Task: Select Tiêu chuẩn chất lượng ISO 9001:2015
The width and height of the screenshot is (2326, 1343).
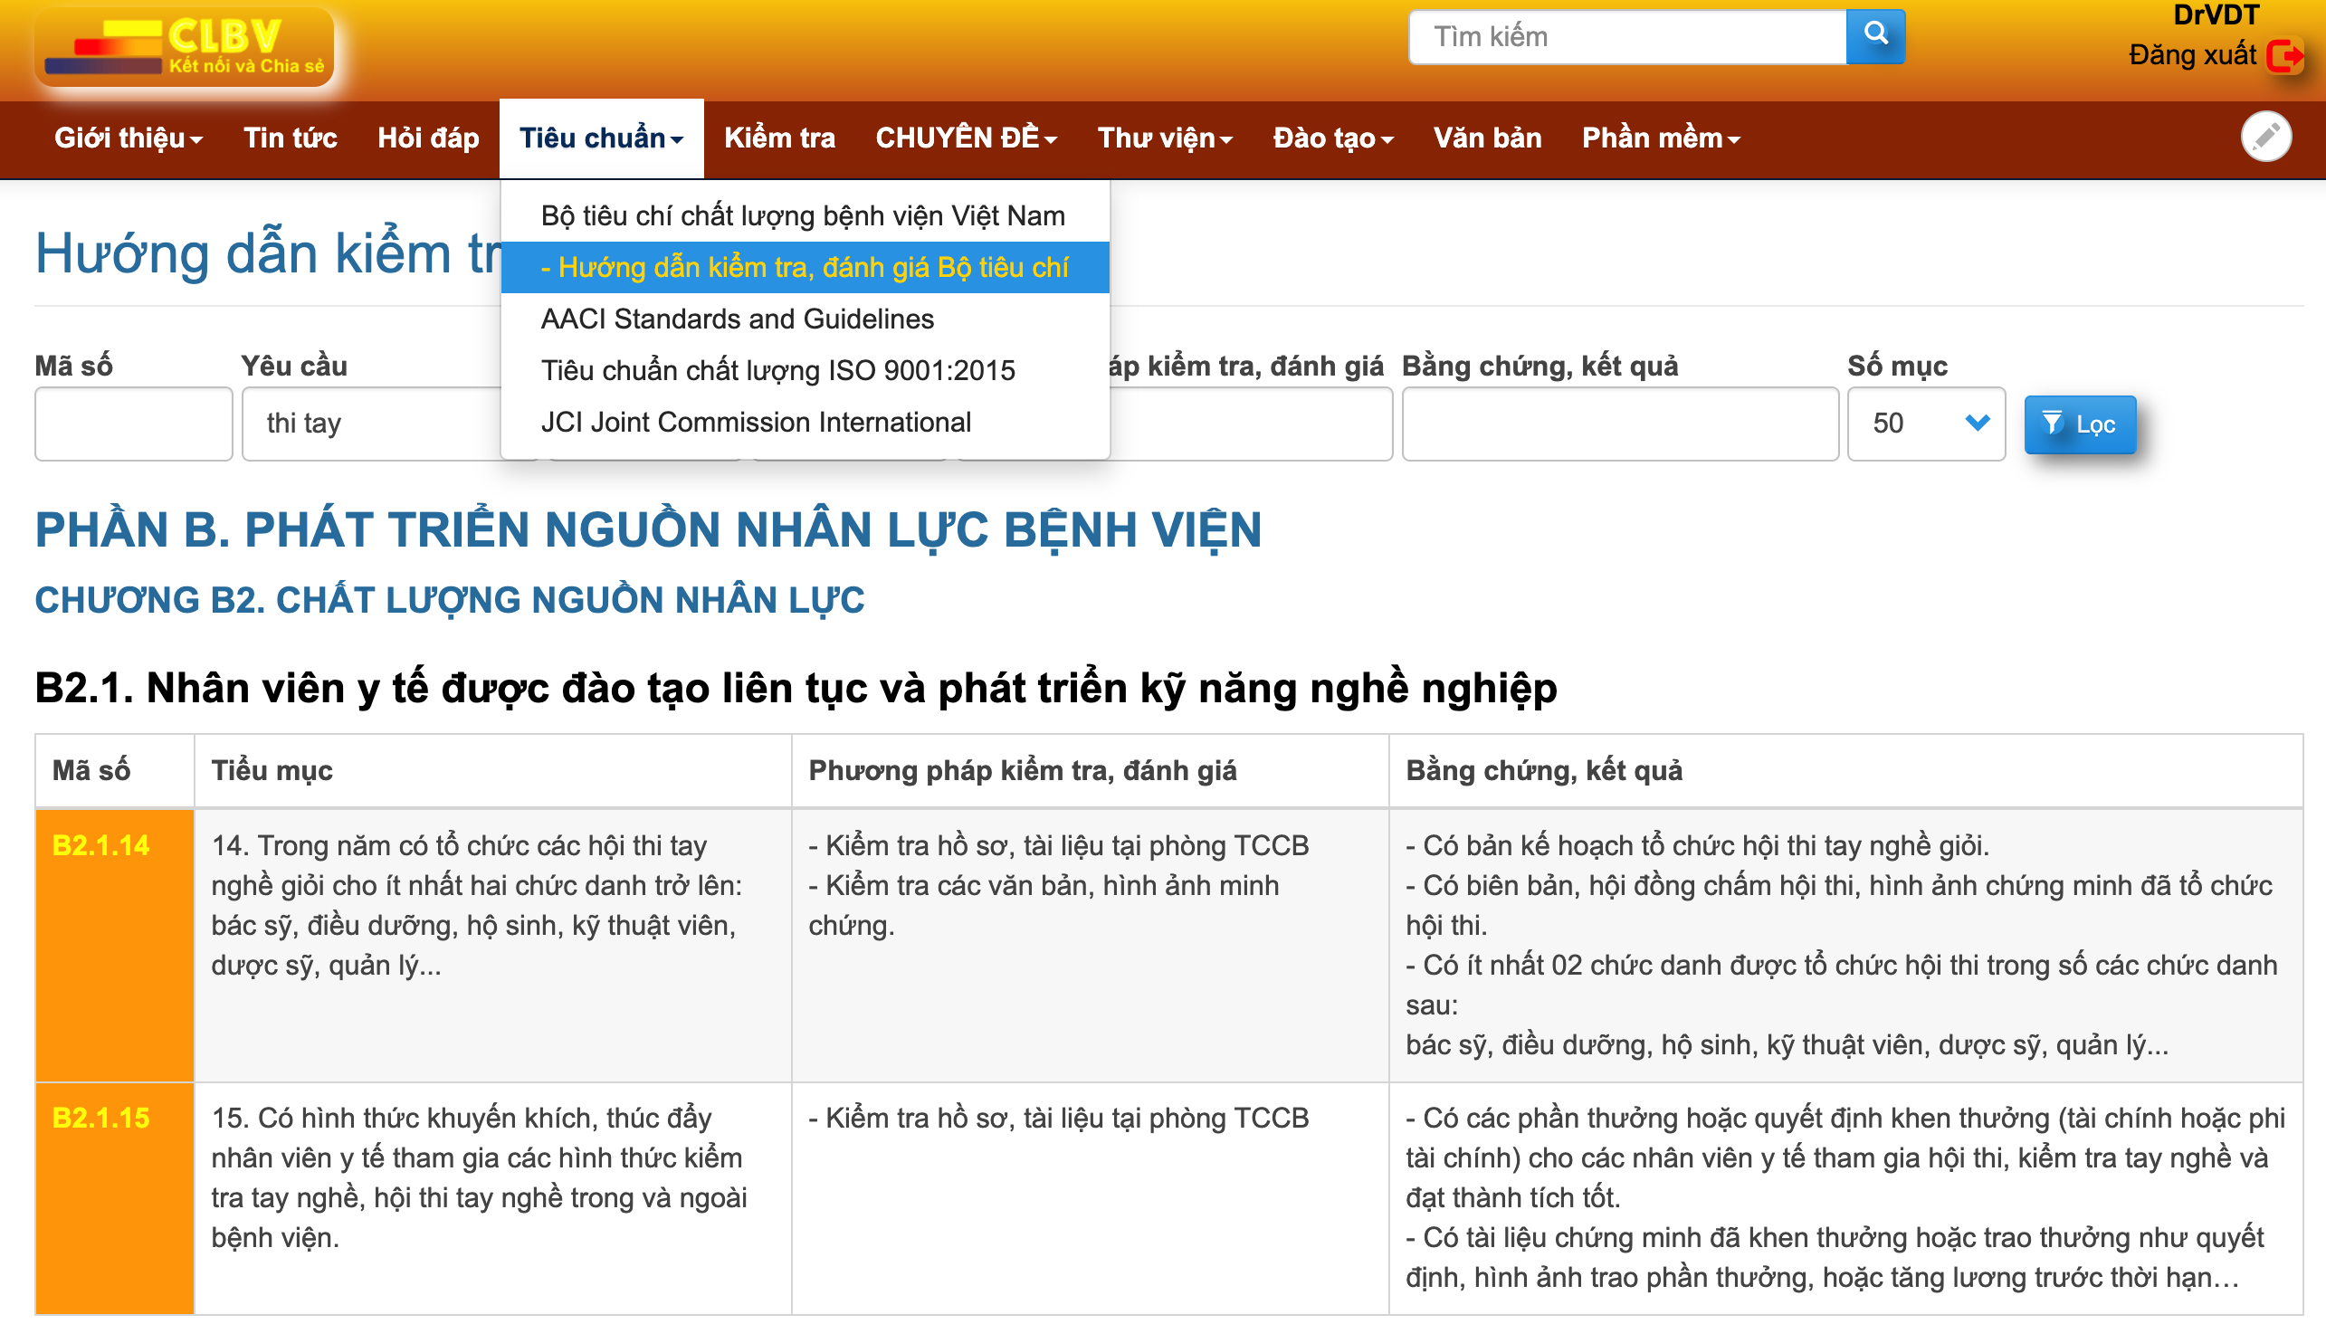Action: [777, 371]
